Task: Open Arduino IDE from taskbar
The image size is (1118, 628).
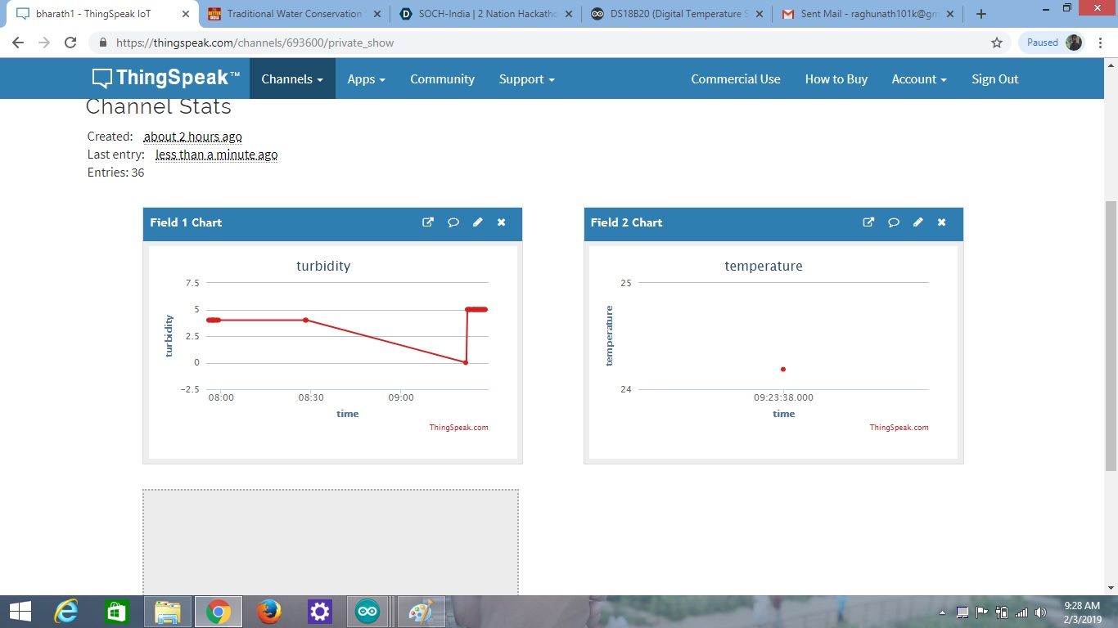Action: coord(367,612)
